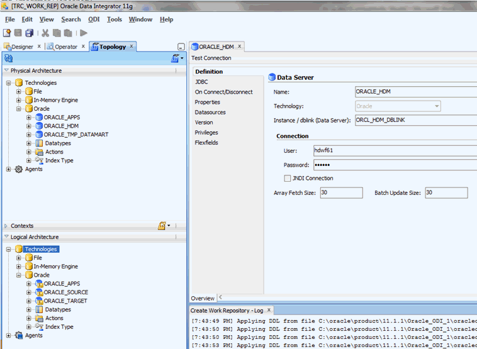The image size is (477, 349).
Task: Click the Paste toolbar icon
Action: [x=68, y=33]
